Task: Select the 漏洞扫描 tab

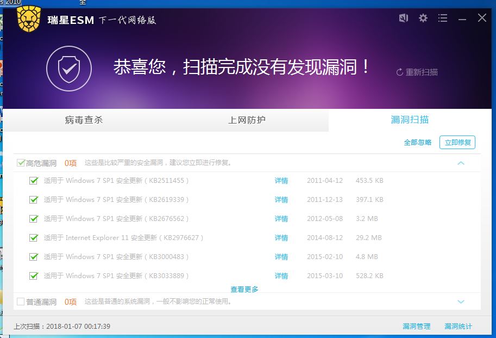Action: coord(410,120)
